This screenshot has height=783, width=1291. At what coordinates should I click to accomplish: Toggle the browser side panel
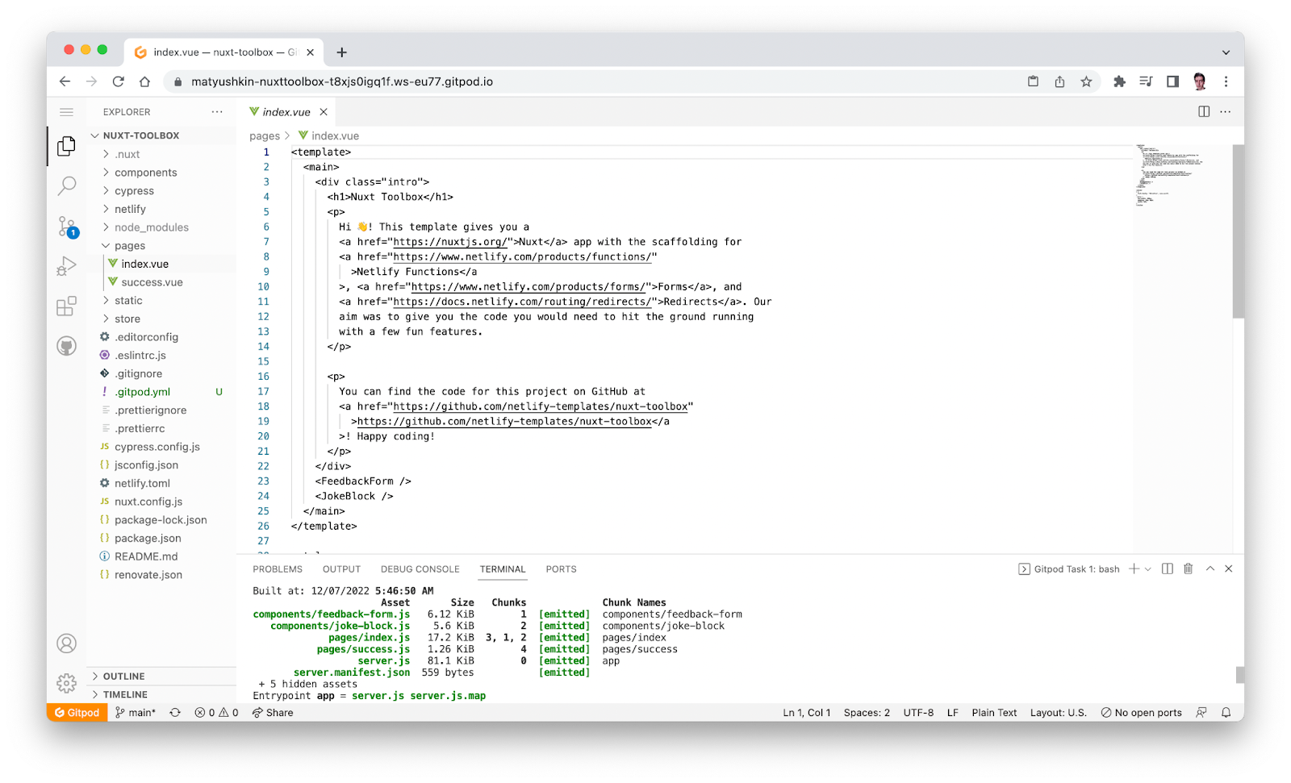1173,81
